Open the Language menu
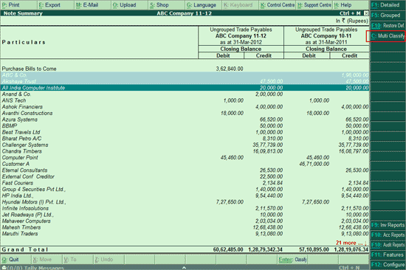 point(203,5)
